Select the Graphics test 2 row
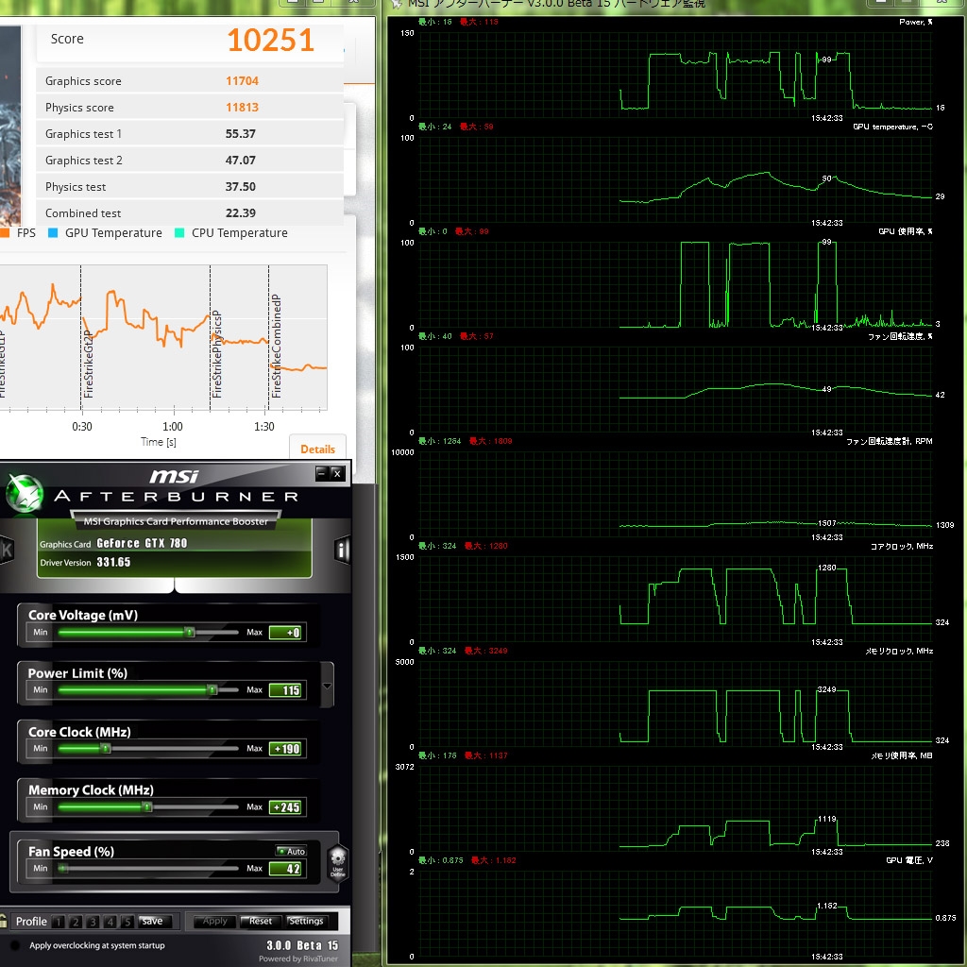 pos(190,161)
